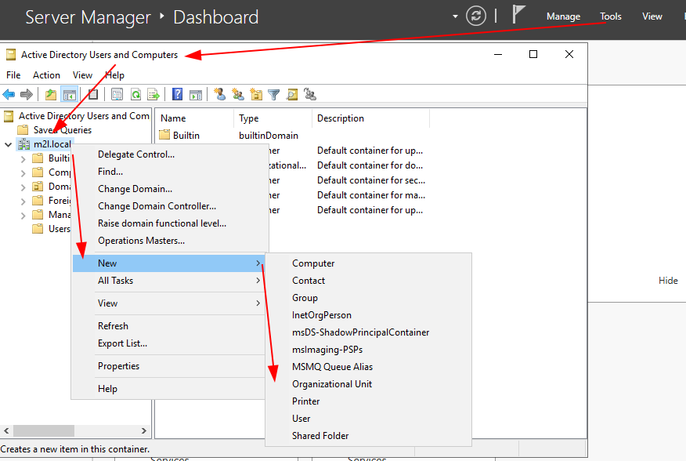Open the New submenu item
The image size is (686, 461).
168,263
